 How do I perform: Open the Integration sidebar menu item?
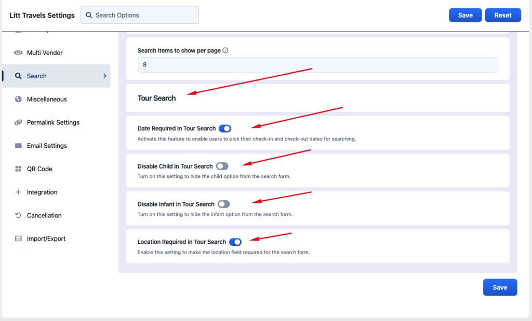pos(42,192)
